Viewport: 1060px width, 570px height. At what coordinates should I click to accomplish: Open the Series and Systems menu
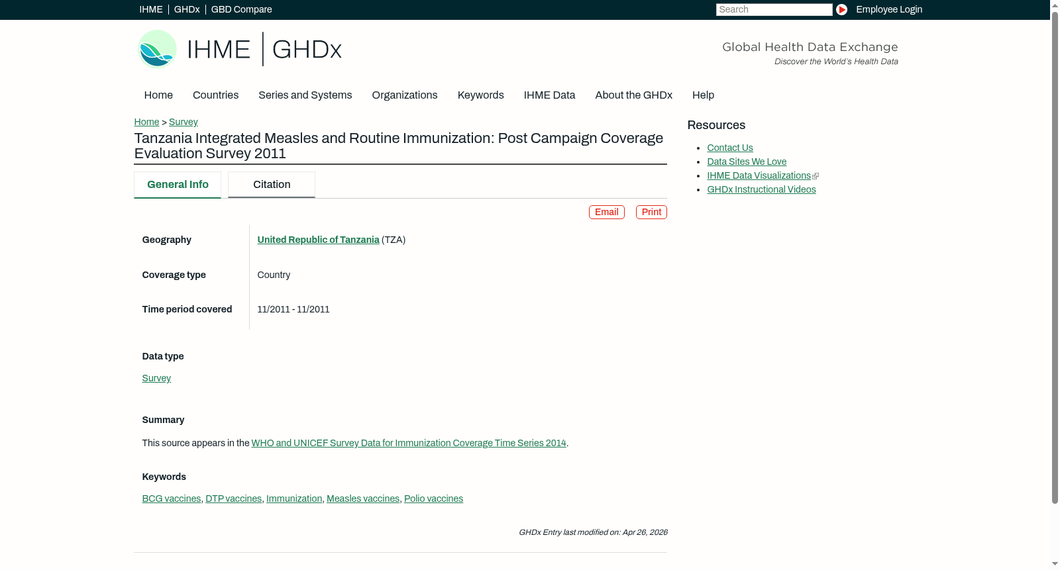pos(305,95)
